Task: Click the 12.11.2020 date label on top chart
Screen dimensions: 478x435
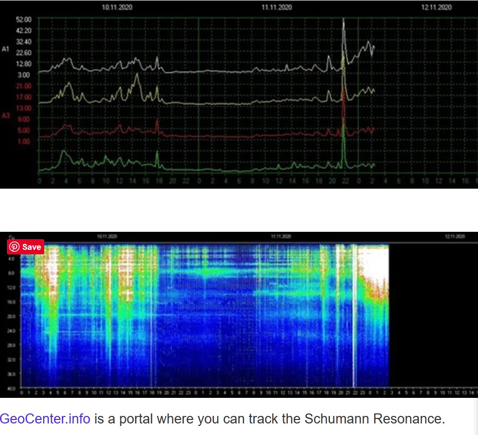Action: pos(436,8)
